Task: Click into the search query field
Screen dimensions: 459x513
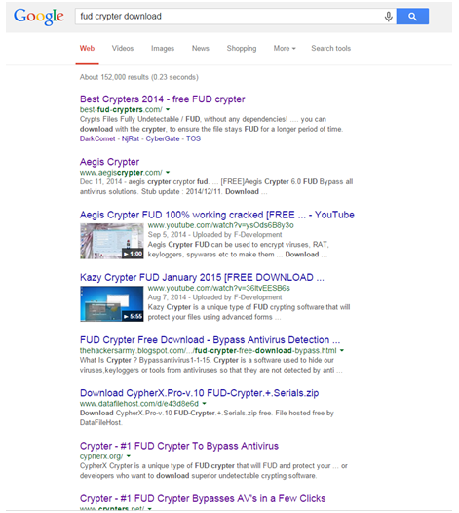Action: pos(229,17)
